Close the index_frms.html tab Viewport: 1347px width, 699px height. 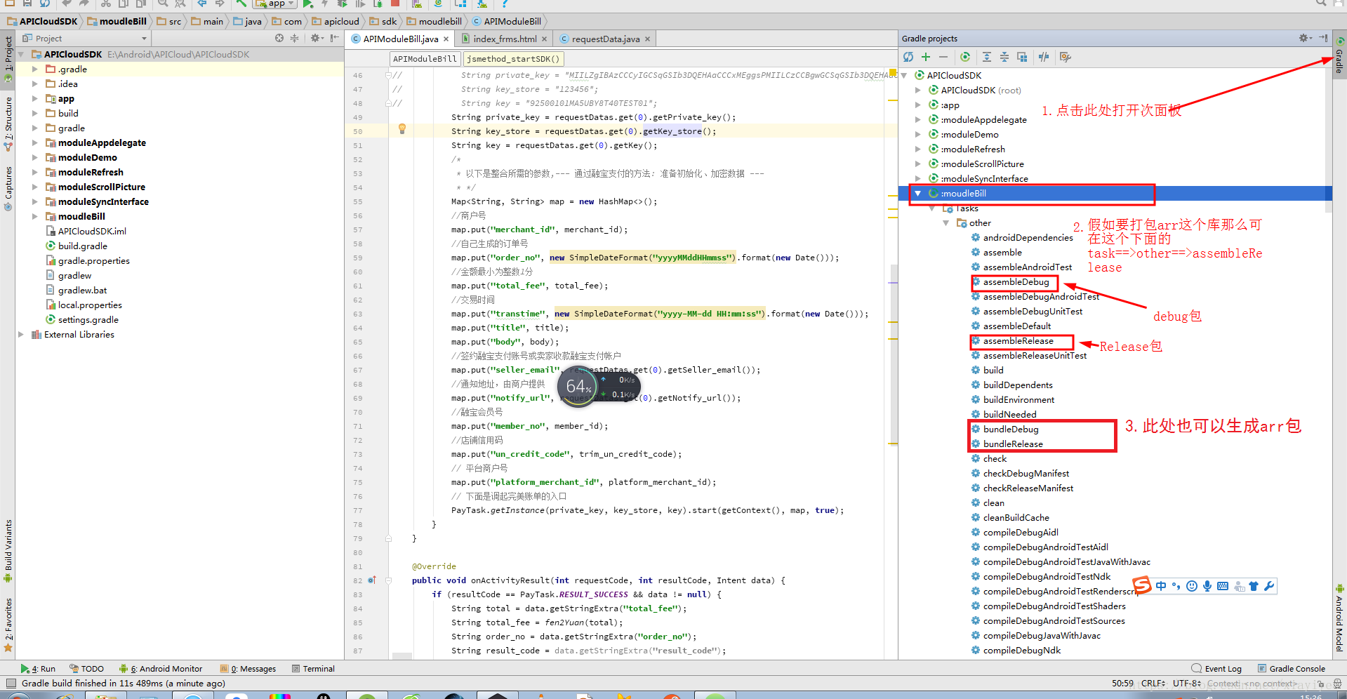(544, 39)
